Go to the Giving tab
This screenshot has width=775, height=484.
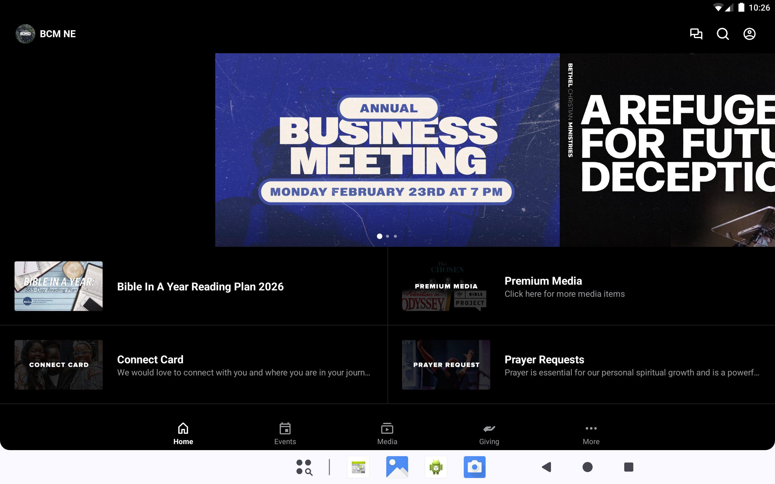(x=489, y=433)
